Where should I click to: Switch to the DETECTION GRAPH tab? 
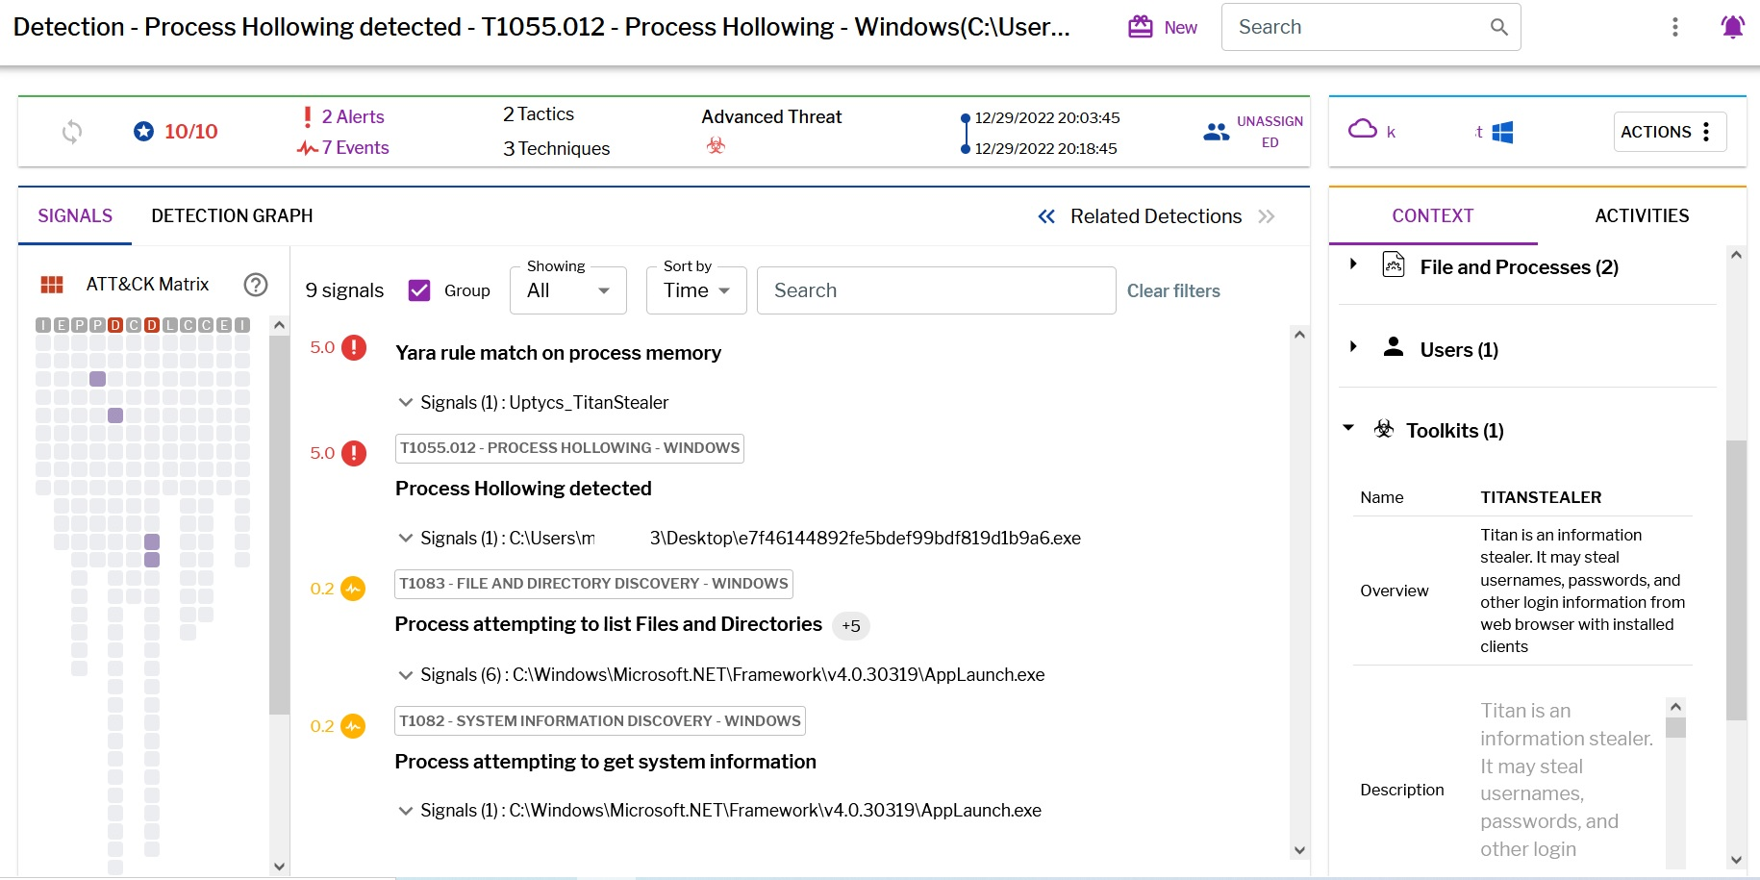point(232,216)
